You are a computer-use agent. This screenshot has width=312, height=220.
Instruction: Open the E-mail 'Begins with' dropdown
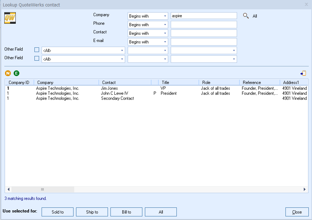148,42
